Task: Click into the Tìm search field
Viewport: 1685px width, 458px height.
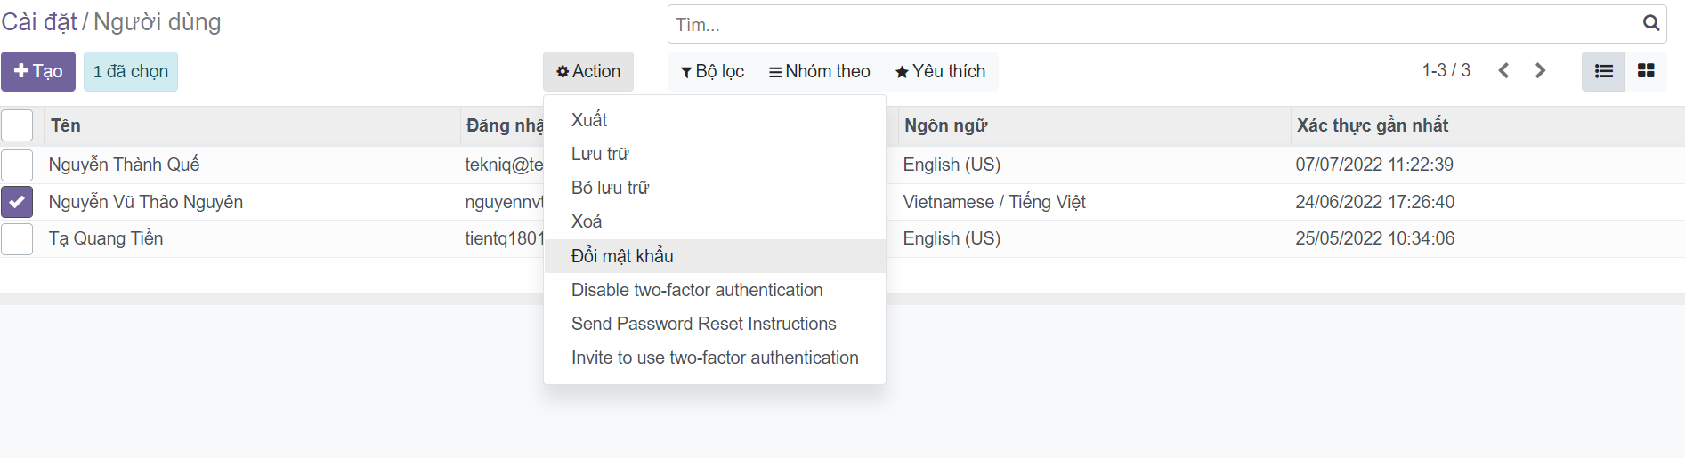Action: click(1148, 24)
